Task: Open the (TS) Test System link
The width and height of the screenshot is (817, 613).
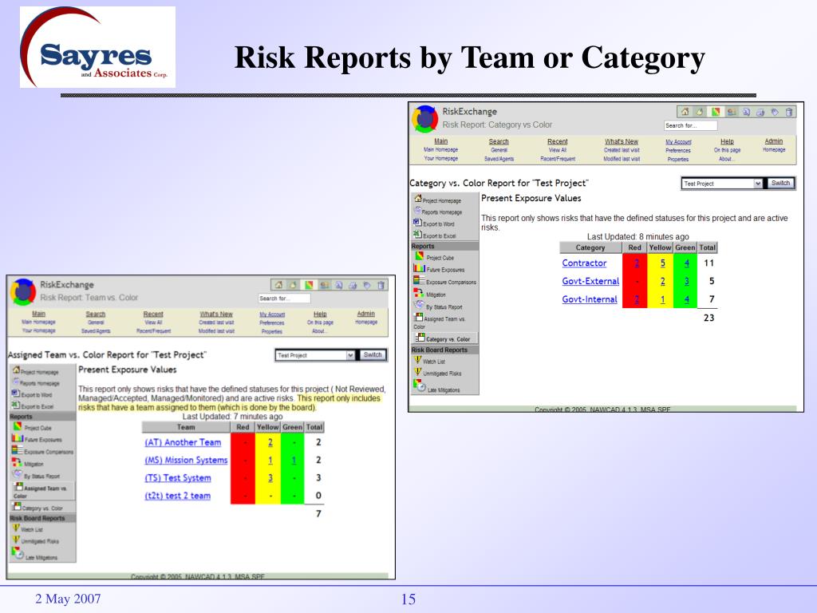Action: pyautogui.click(x=178, y=477)
